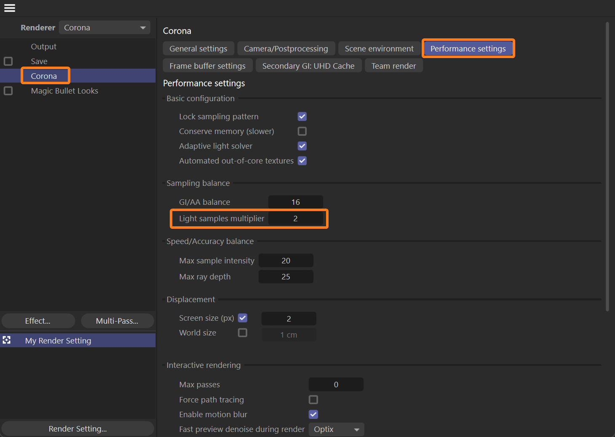615x437 pixels.
Task: Toggle the Save checkbox in the sidebar
Action: point(8,61)
